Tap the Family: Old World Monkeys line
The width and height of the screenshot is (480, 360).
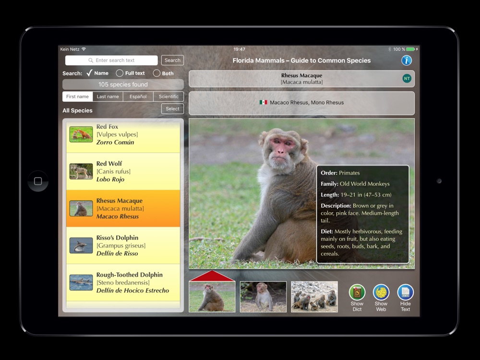[x=355, y=184]
